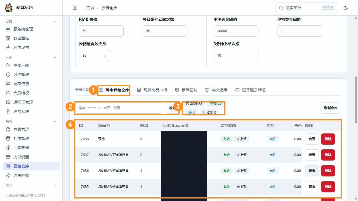Open 商品管理 in the sidebar

click(x=31, y=129)
